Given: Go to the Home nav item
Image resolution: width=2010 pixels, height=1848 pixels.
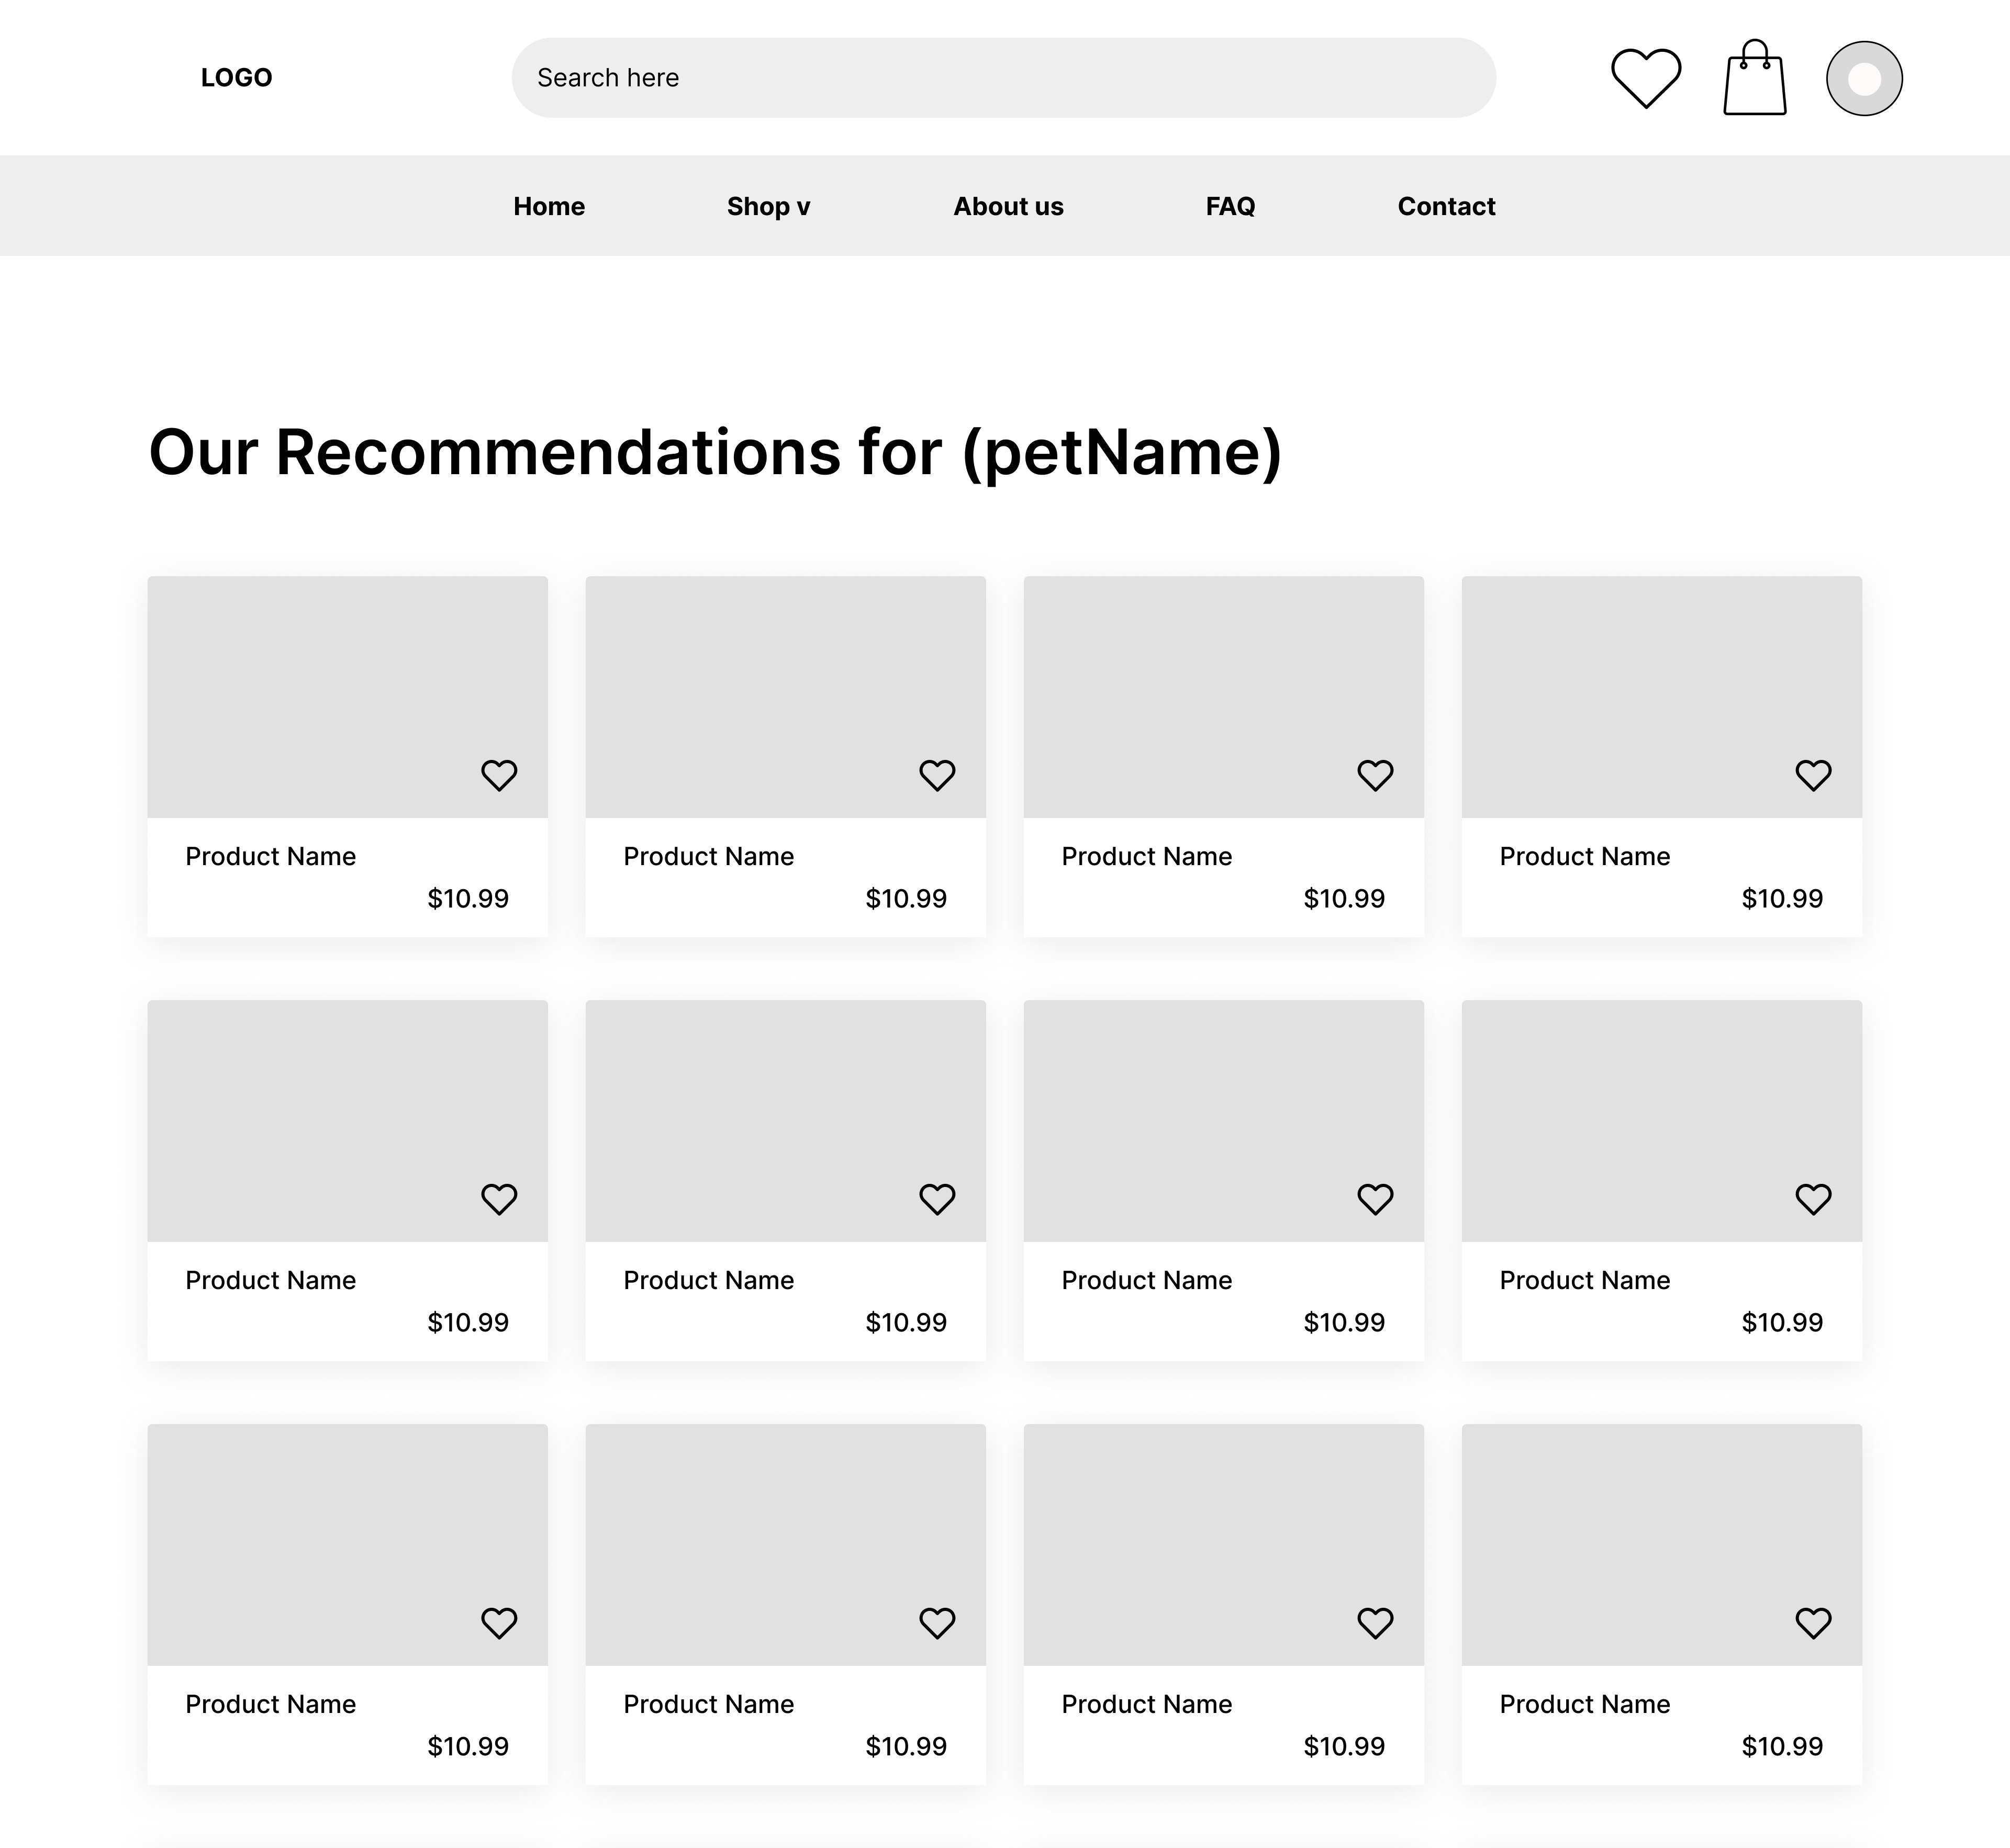Looking at the screenshot, I should [549, 206].
